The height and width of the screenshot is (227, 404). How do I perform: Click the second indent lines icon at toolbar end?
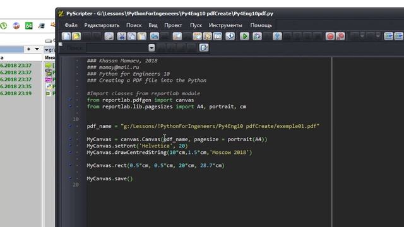pos(399,37)
